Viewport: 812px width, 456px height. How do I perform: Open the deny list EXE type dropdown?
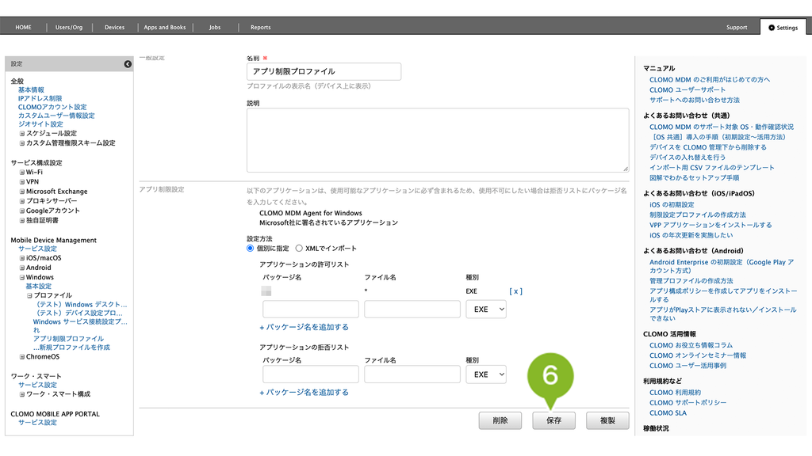pos(486,374)
